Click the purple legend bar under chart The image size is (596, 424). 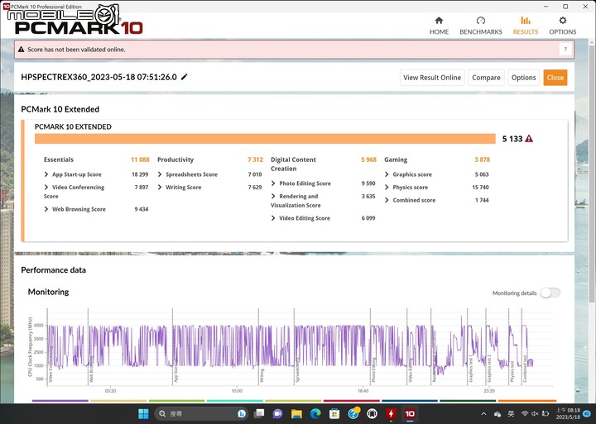60,401
